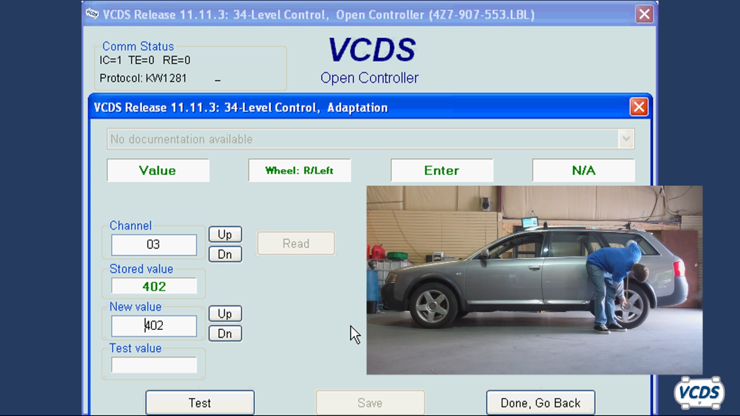Viewport: 740px width, 416px height.
Task: Click the Test button
Action: [x=199, y=402]
